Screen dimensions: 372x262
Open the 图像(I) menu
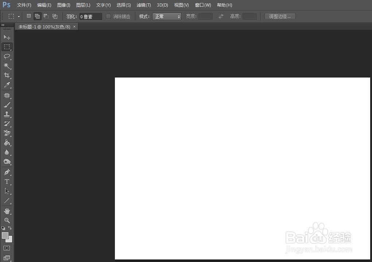coord(63,5)
